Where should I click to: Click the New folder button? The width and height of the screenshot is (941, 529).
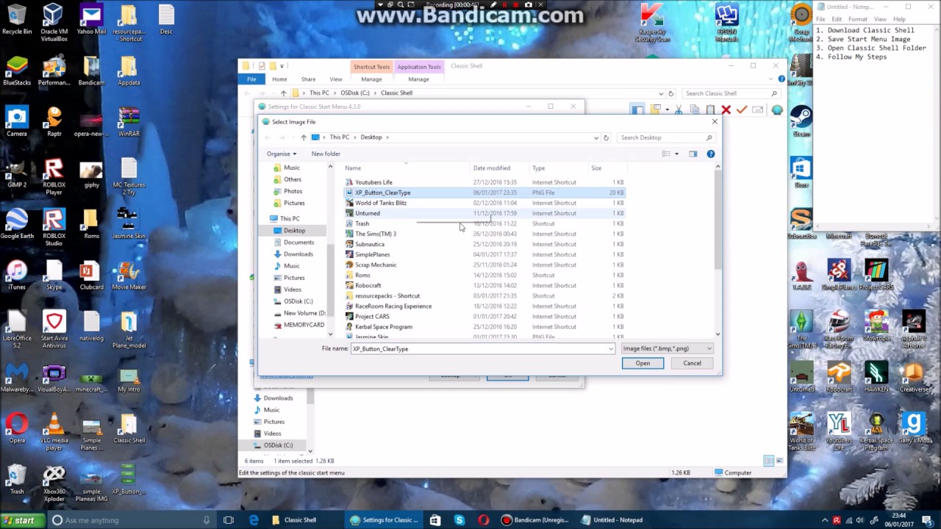326,154
